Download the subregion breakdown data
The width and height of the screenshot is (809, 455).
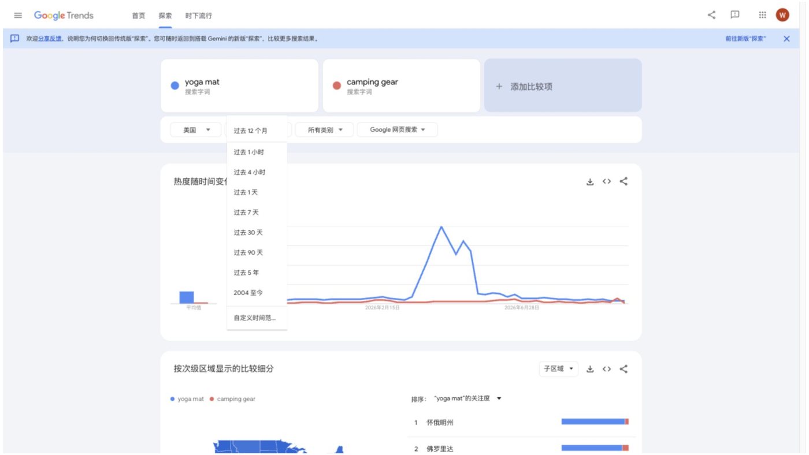[x=590, y=369]
